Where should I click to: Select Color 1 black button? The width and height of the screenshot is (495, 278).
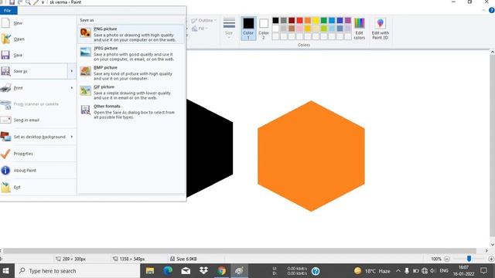point(248,29)
